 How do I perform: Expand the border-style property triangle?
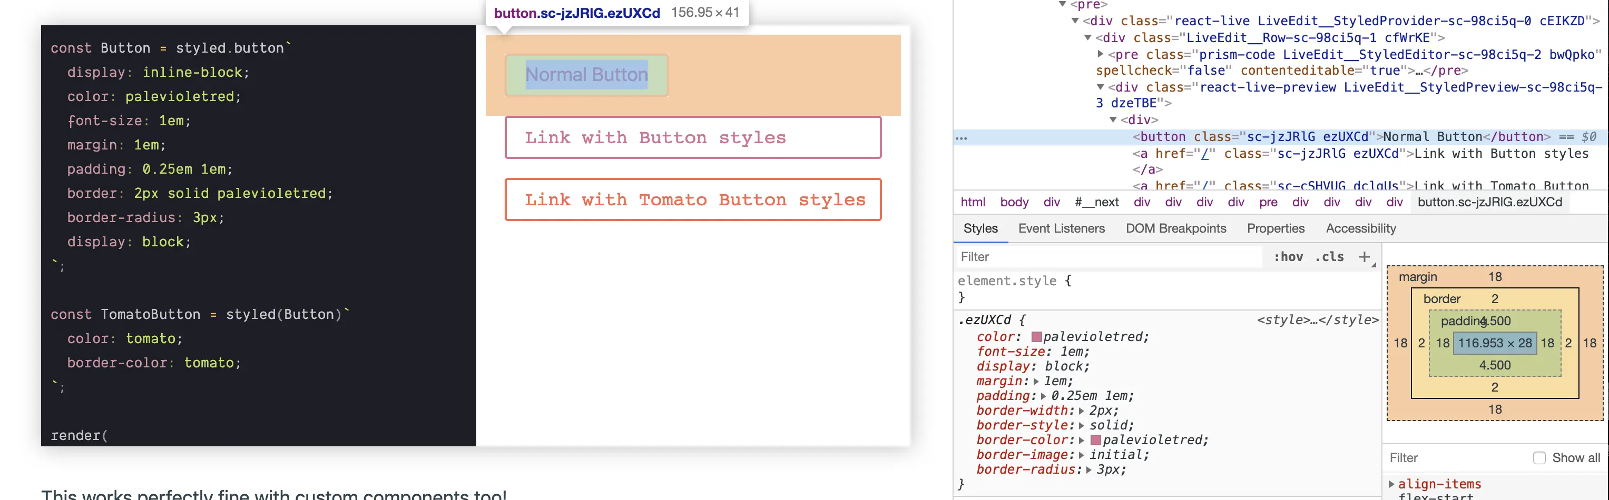click(x=1081, y=426)
